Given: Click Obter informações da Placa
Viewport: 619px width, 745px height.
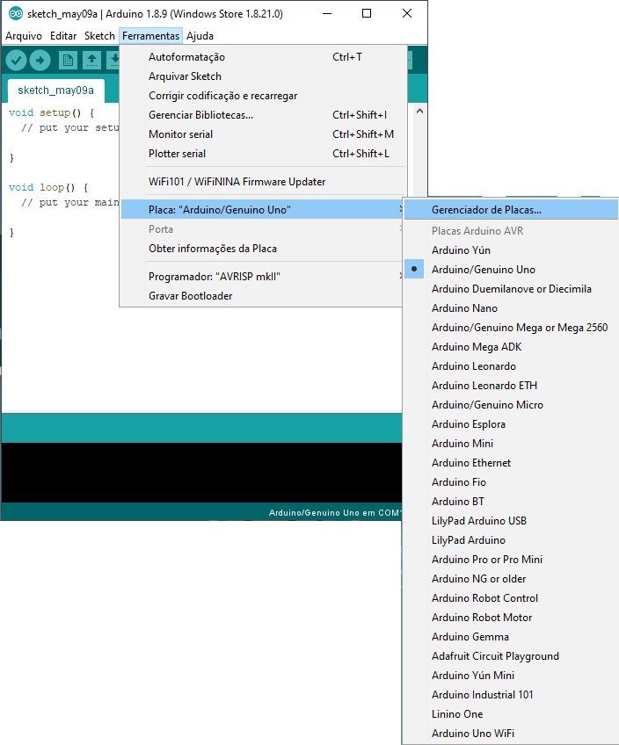Looking at the screenshot, I should tap(262, 249).
